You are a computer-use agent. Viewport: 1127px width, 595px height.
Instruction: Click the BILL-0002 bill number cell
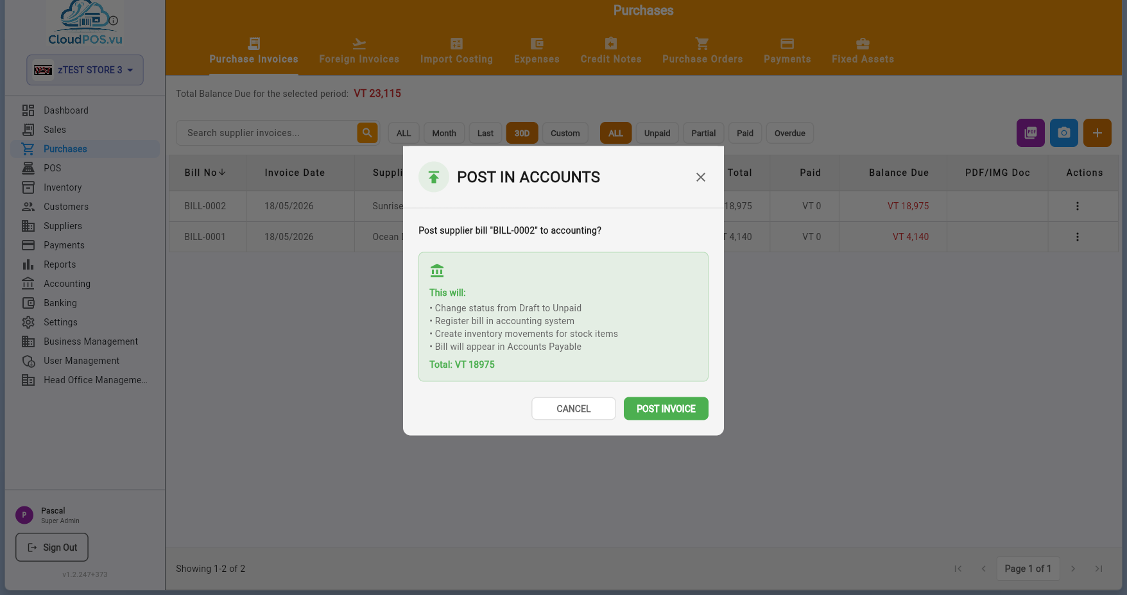coord(205,206)
